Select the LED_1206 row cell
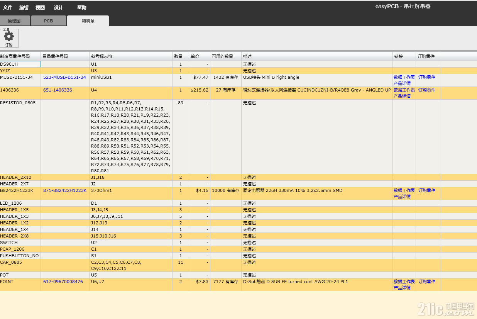 click(x=20, y=203)
